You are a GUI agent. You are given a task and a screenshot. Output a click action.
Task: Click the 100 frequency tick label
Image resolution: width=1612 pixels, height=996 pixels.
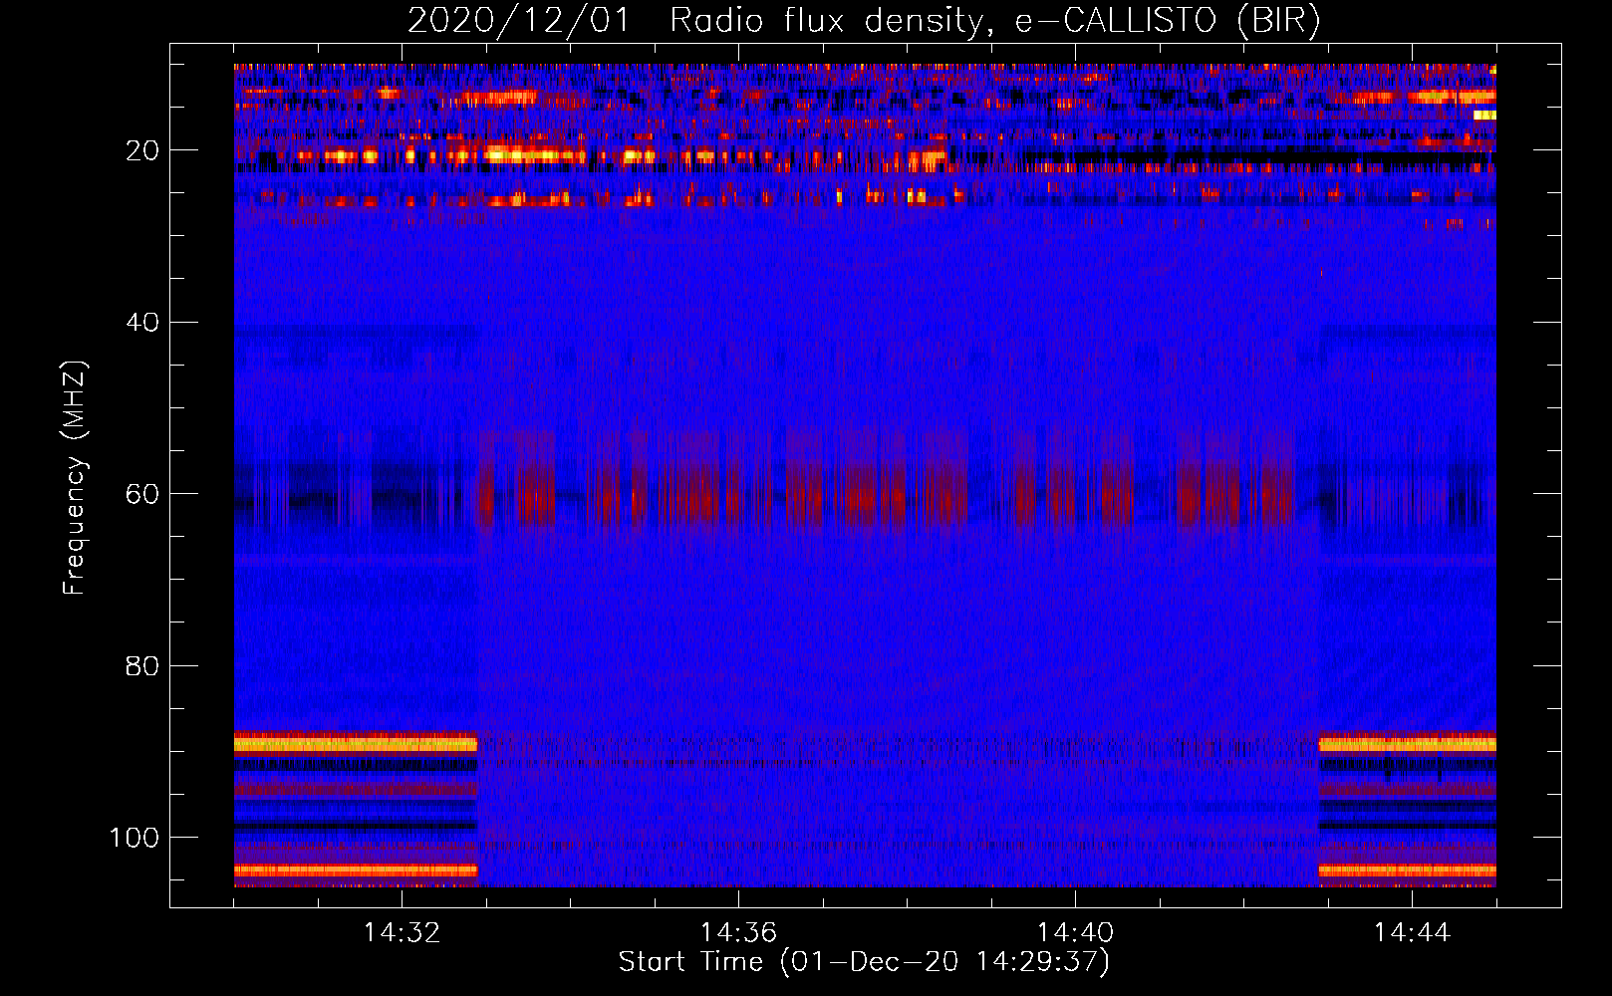[134, 838]
